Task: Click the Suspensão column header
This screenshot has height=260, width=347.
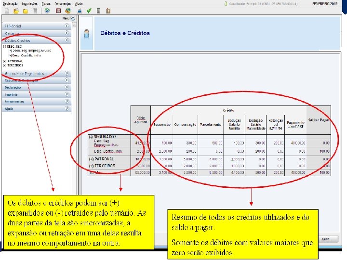Action: (162, 125)
